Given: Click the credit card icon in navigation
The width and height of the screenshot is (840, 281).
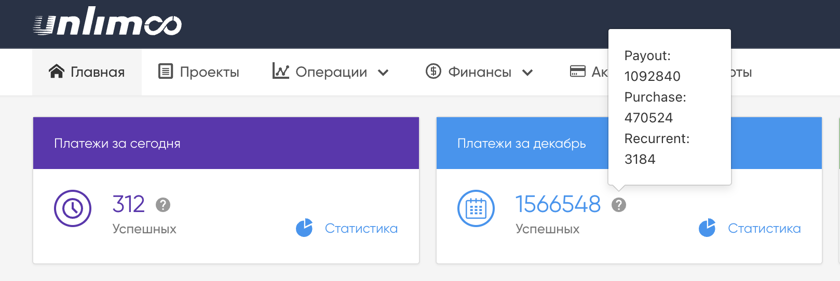Looking at the screenshot, I should click(x=577, y=71).
